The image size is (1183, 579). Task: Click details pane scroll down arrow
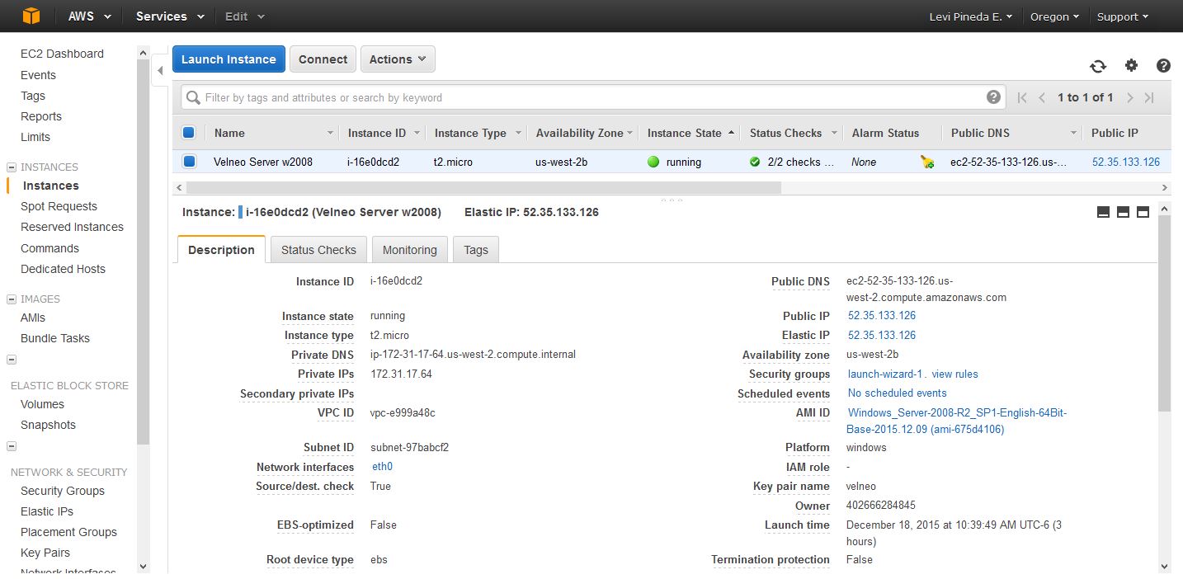[x=1164, y=567]
